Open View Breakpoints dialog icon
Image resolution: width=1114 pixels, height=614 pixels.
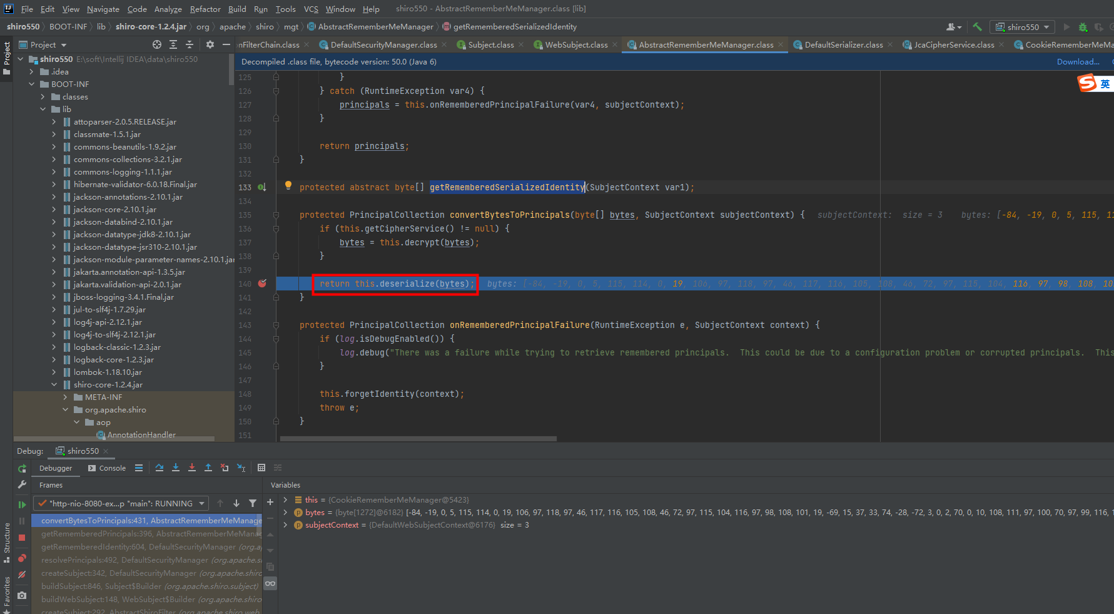(x=22, y=558)
